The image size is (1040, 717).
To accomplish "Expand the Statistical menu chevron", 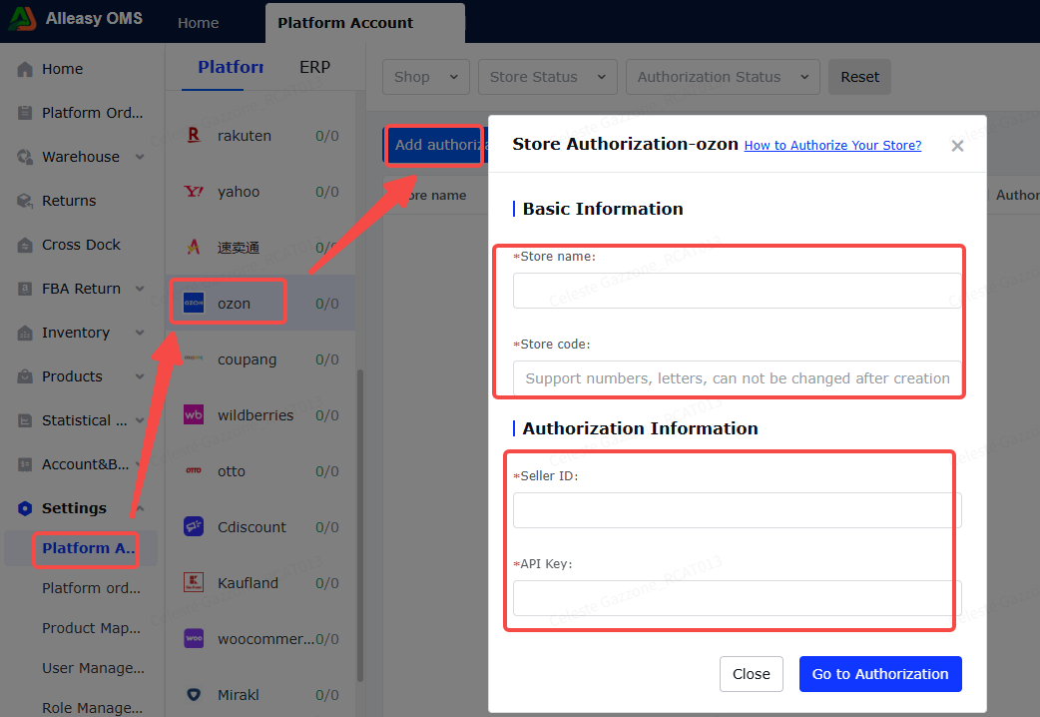I will click(140, 420).
